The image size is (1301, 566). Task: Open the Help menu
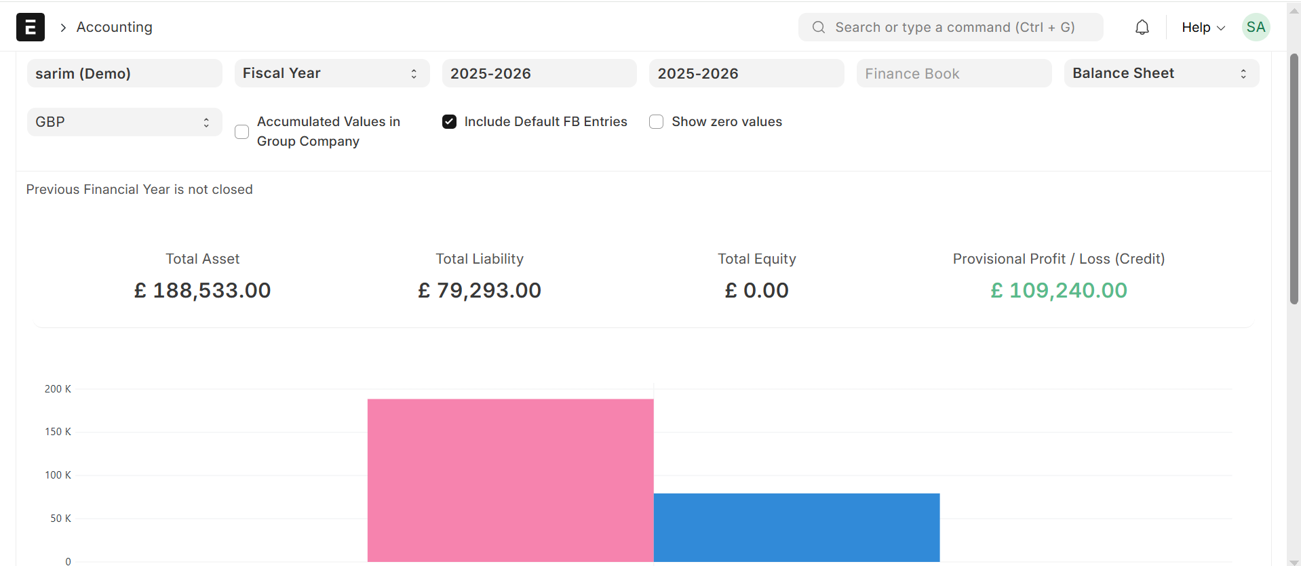(1203, 27)
